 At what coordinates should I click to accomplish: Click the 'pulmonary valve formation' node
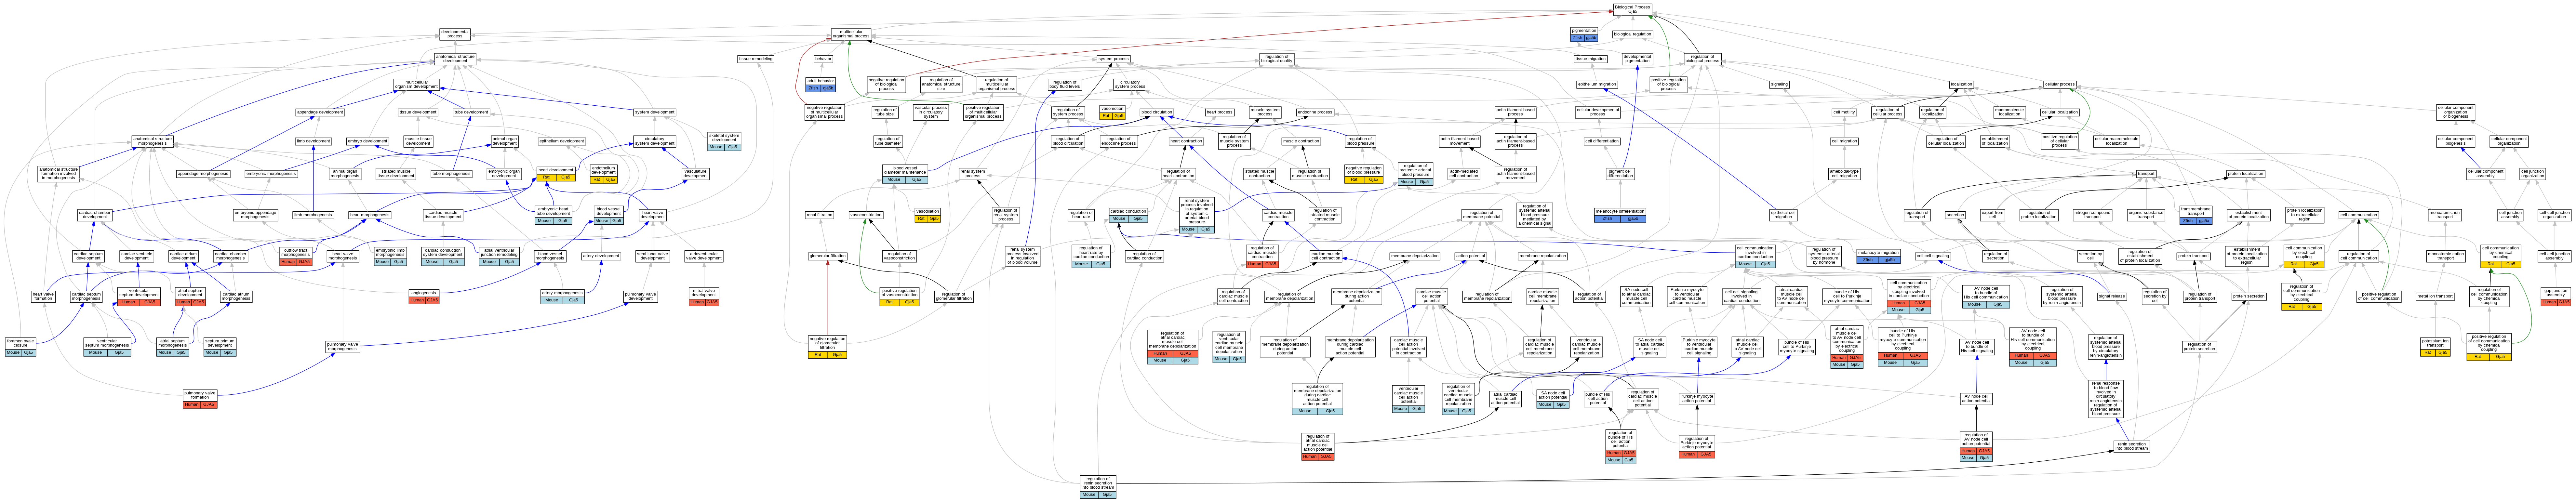point(200,399)
